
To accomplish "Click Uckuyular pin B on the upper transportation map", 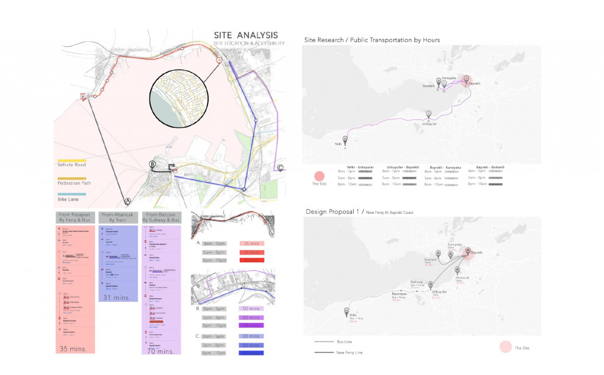I will tap(428, 114).
